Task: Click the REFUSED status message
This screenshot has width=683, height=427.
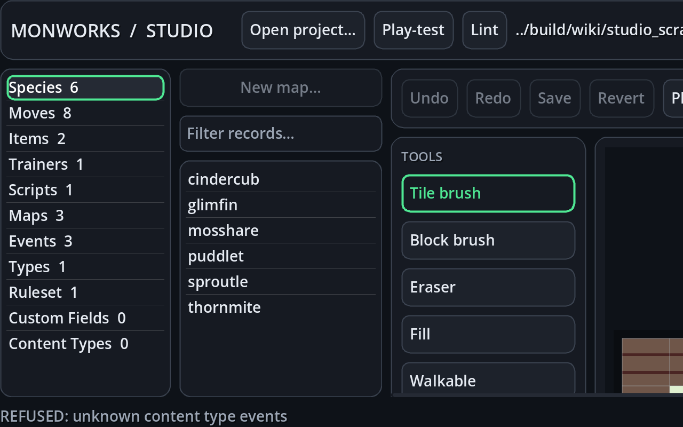Action: (144, 416)
